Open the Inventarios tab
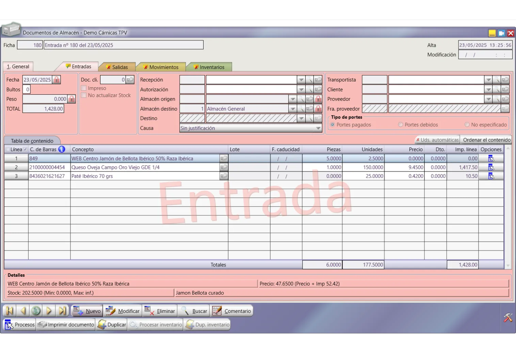Screen dimensions: 516x353 pyautogui.click(x=209, y=67)
